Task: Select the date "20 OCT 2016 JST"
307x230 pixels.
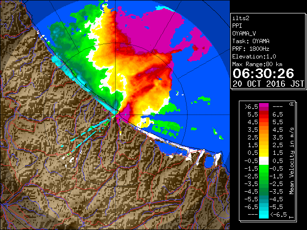Action: (x=269, y=84)
